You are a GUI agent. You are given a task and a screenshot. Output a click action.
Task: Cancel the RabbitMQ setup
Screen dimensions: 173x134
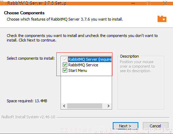point(155,126)
